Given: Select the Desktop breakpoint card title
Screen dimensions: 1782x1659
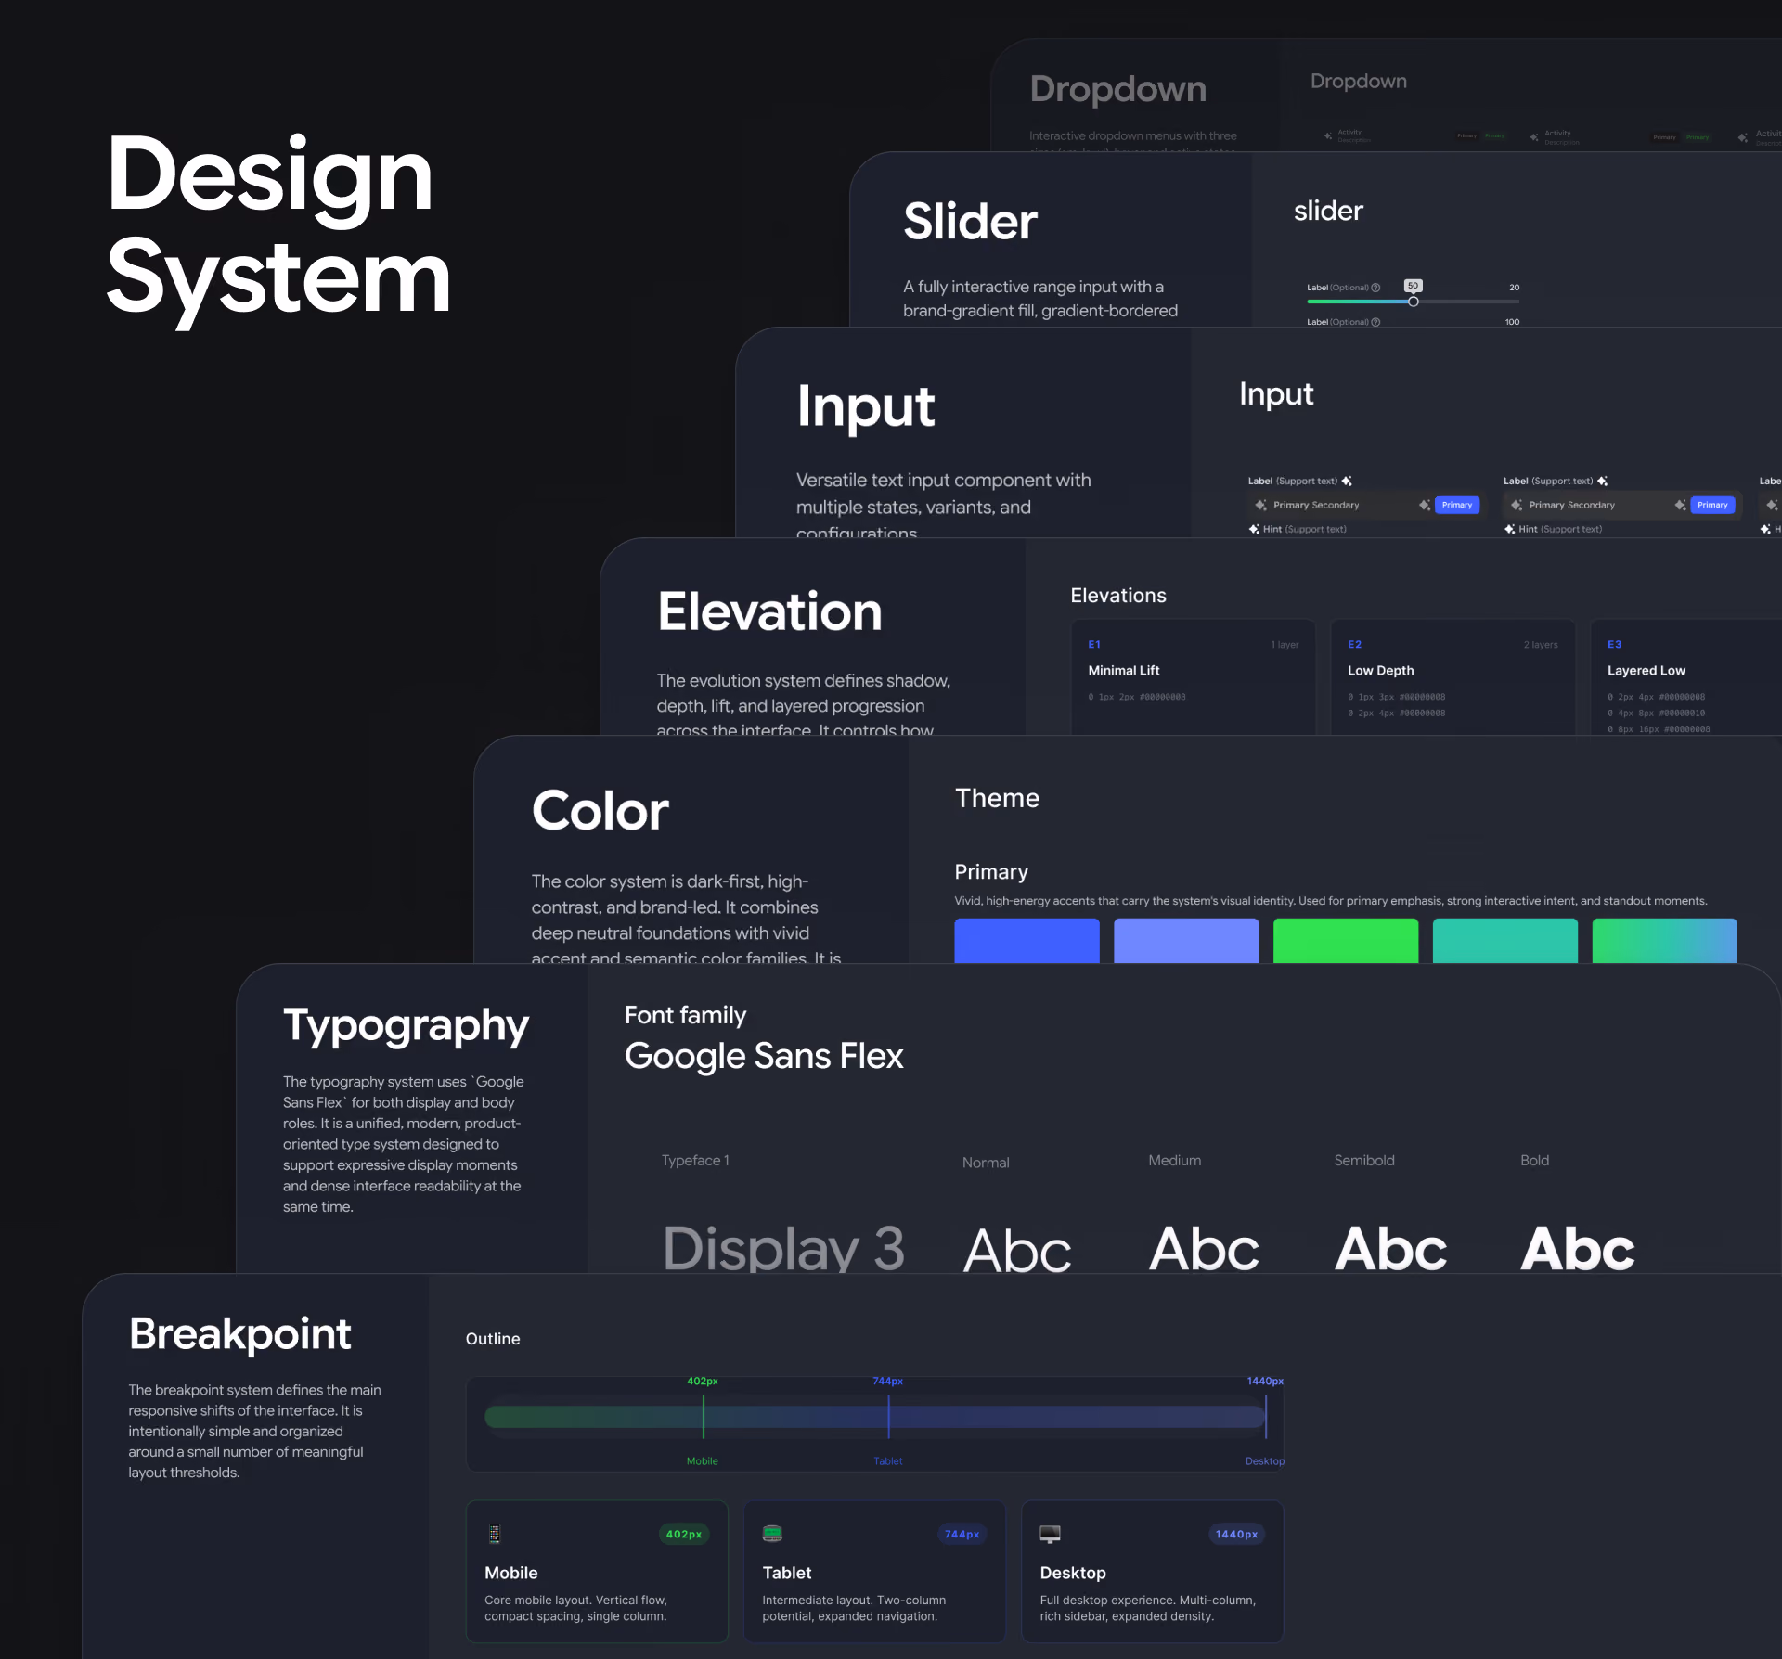Looking at the screenshot, I should [1073, 1573].
